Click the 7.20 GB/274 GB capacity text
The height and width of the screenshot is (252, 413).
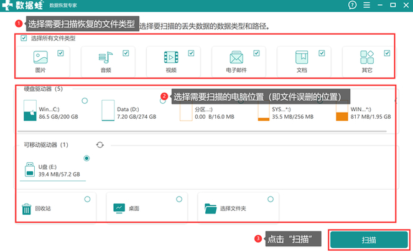[136, 117]
